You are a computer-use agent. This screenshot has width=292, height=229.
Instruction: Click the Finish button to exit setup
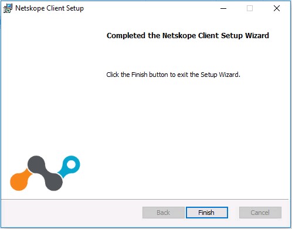point(207,213)
